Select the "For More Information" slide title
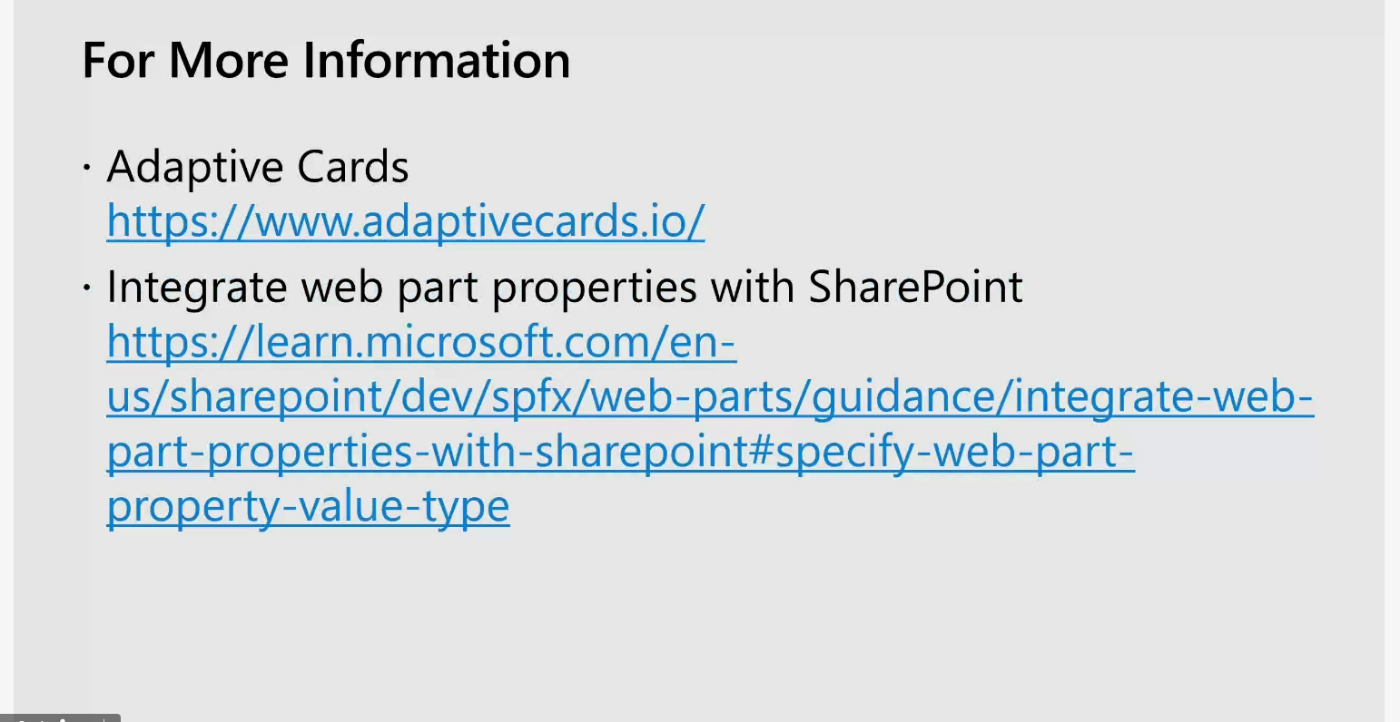The width and height of the screenshot is (1400, 722). pyautogui.click(x=326, y=61)
